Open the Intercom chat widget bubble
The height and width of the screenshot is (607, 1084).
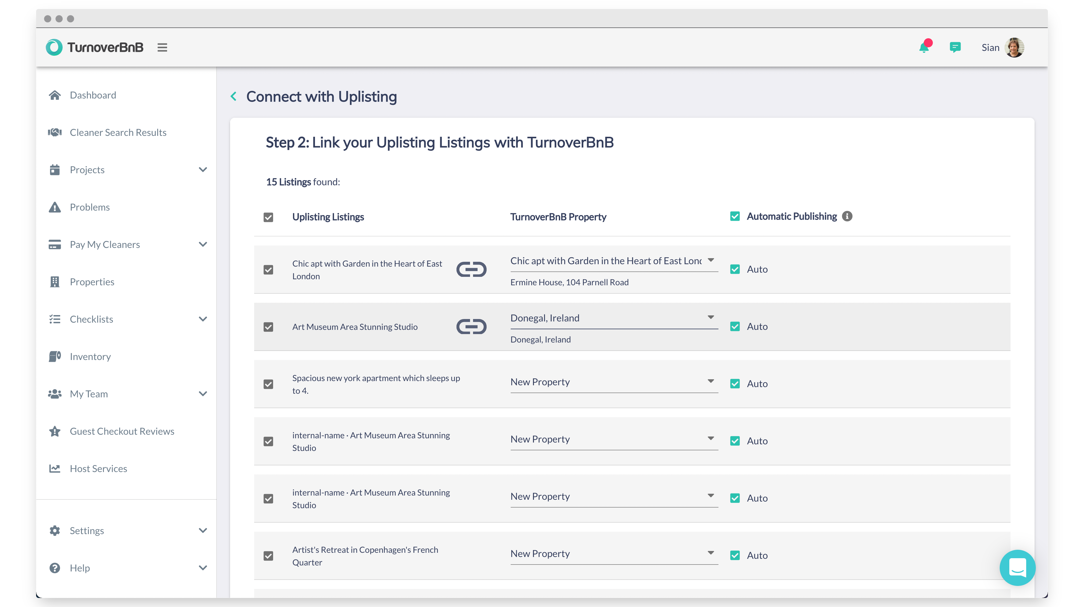click(x=1017, y=568)
